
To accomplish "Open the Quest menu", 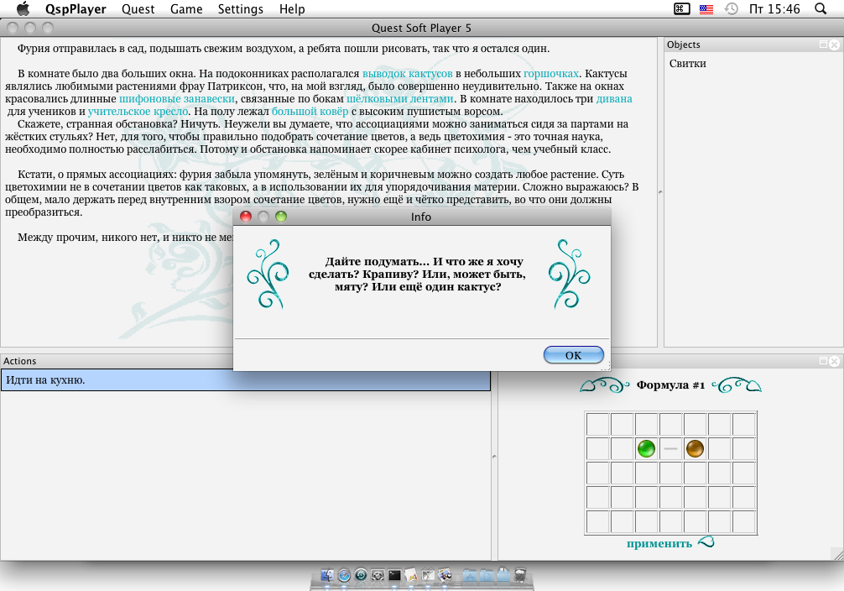I will click(138, 9).
